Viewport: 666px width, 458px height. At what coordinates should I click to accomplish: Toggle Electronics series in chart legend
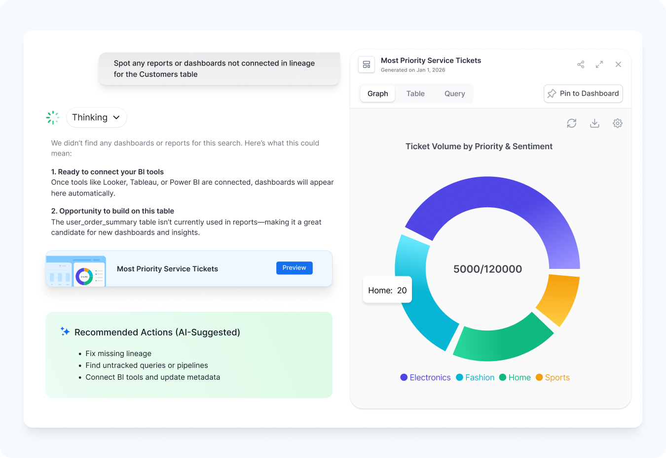[x=425, y=377]
